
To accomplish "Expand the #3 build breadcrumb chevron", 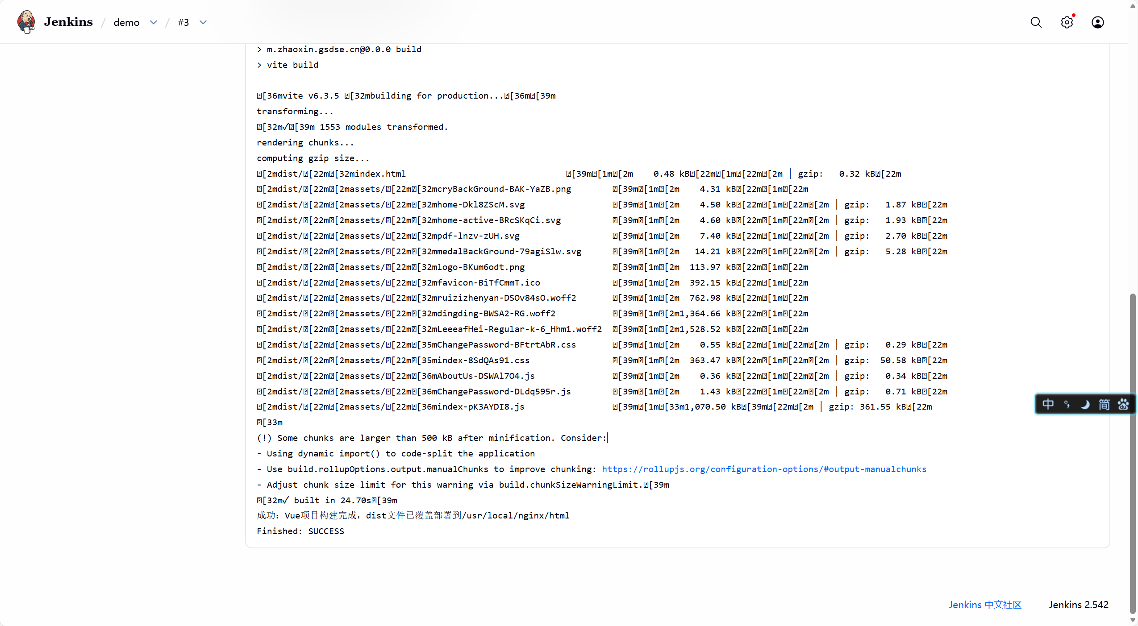I will (x=203, y=22).
